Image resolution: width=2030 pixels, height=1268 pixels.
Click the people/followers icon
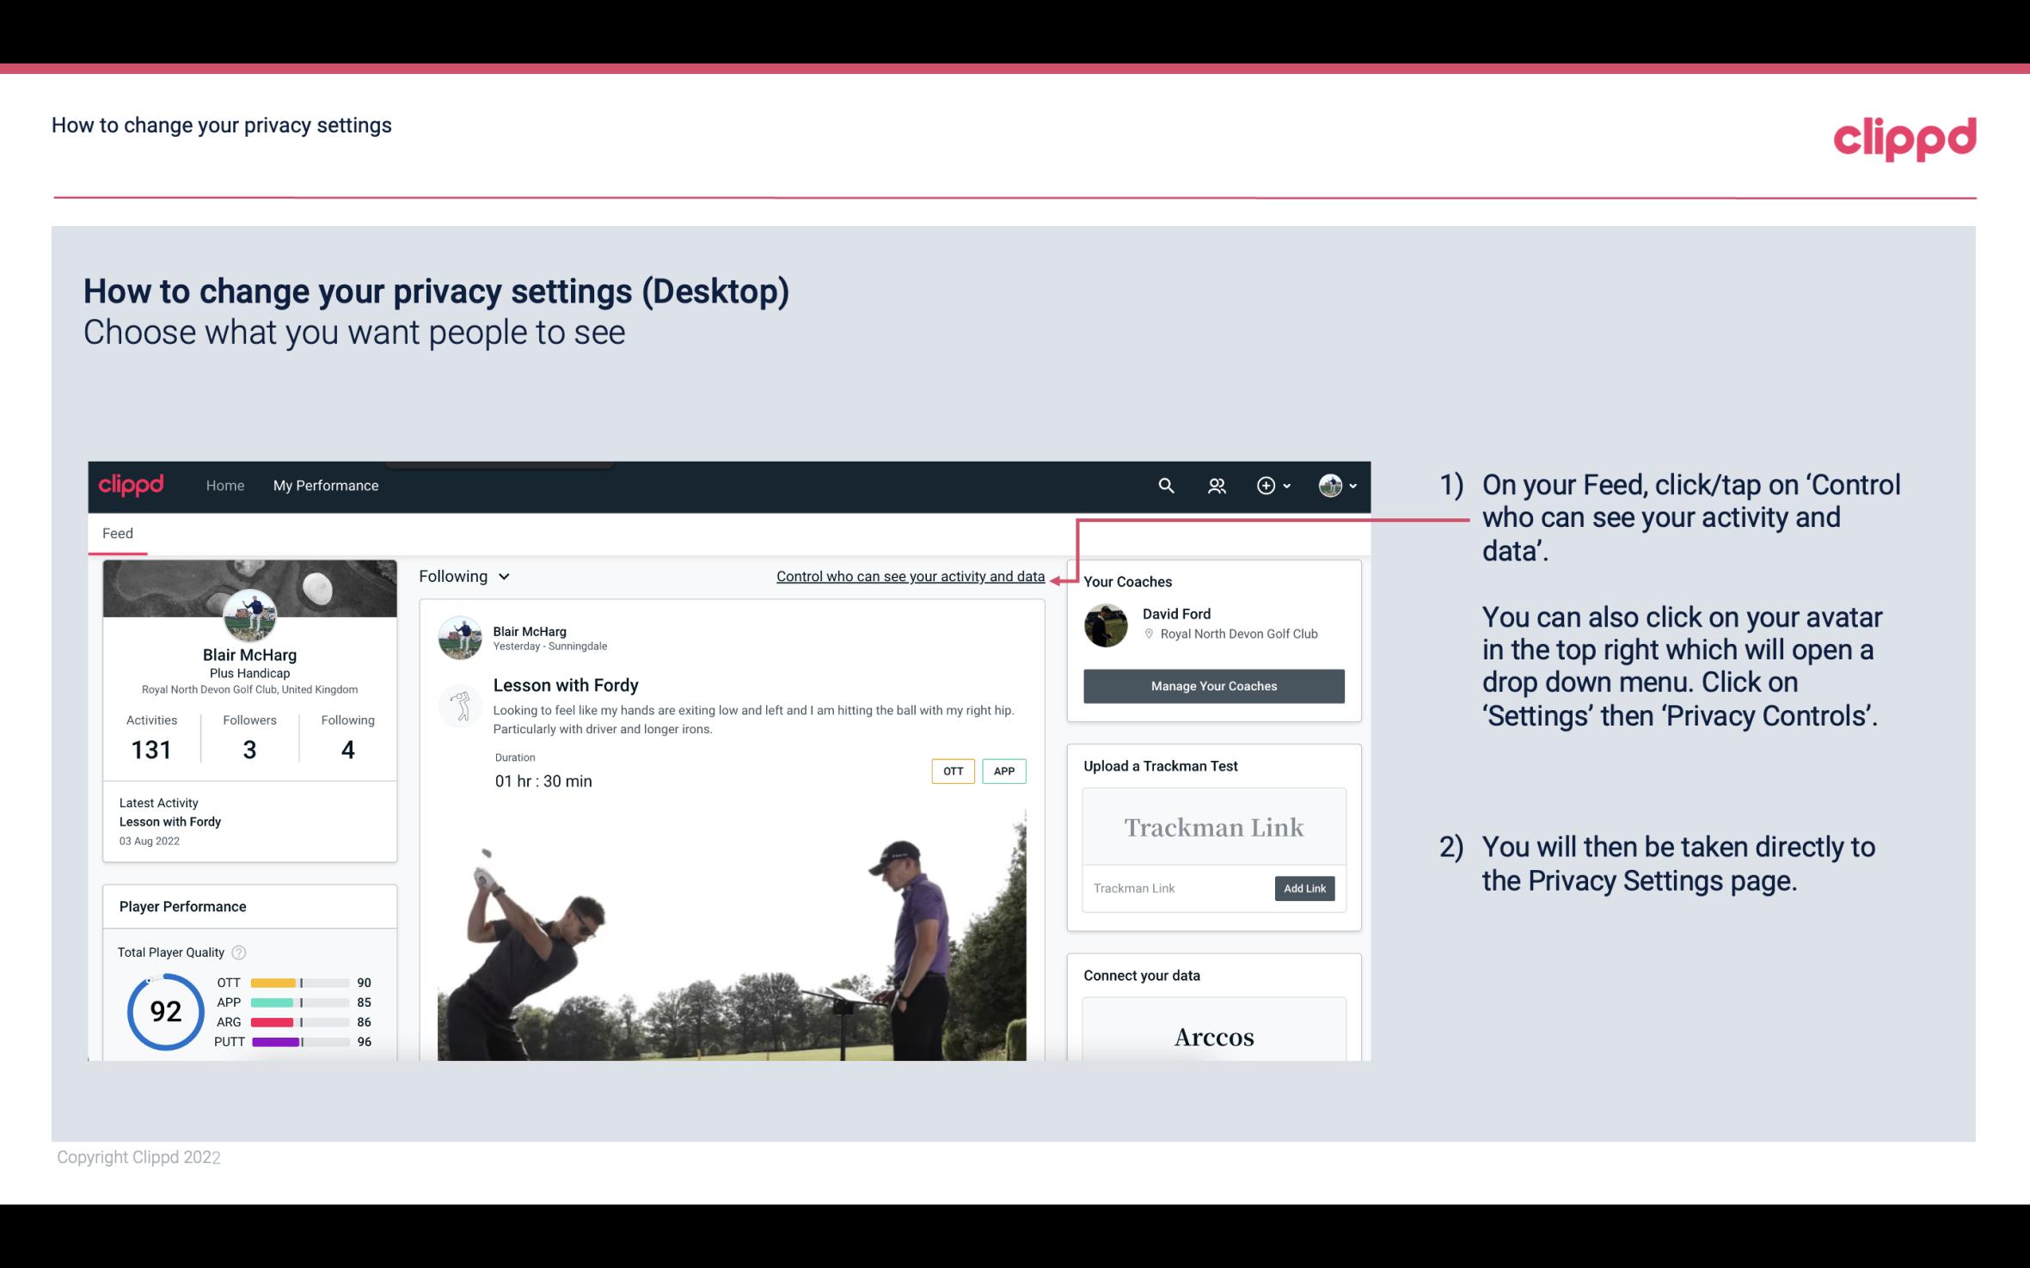pos(1217,483)
